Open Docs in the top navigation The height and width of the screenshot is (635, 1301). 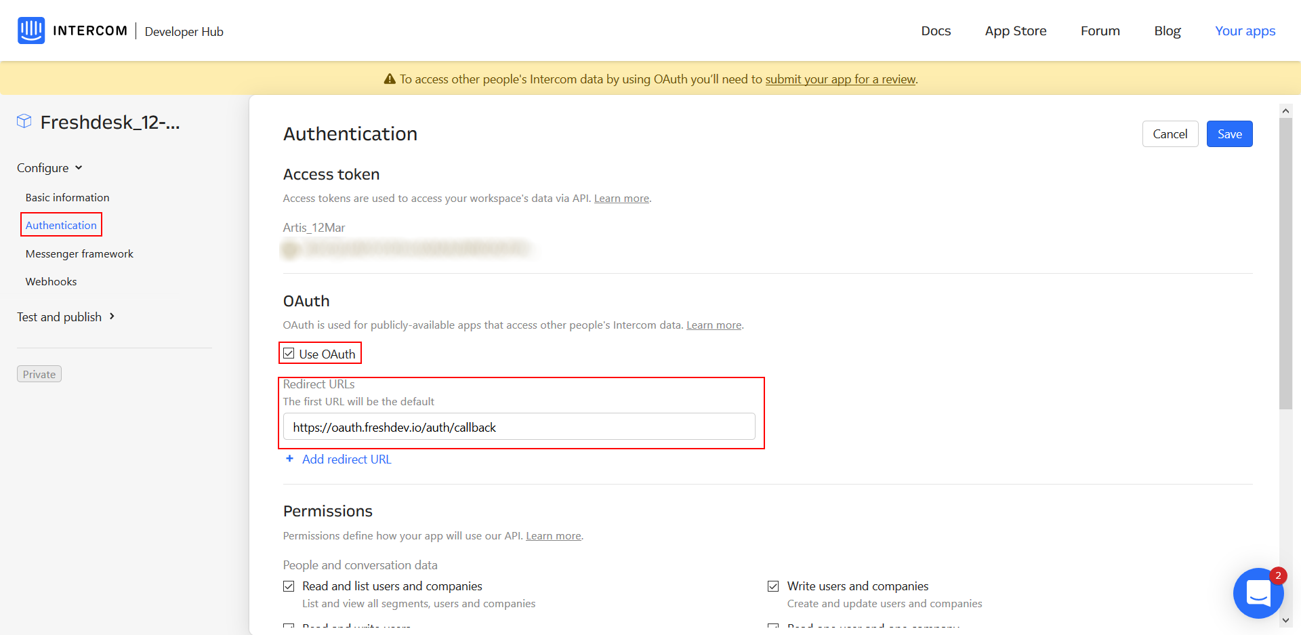tap(936, 30)
